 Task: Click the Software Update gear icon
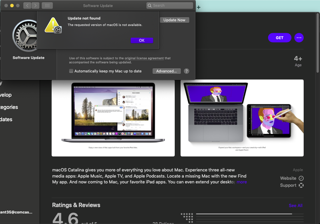(x=25, y=36)
